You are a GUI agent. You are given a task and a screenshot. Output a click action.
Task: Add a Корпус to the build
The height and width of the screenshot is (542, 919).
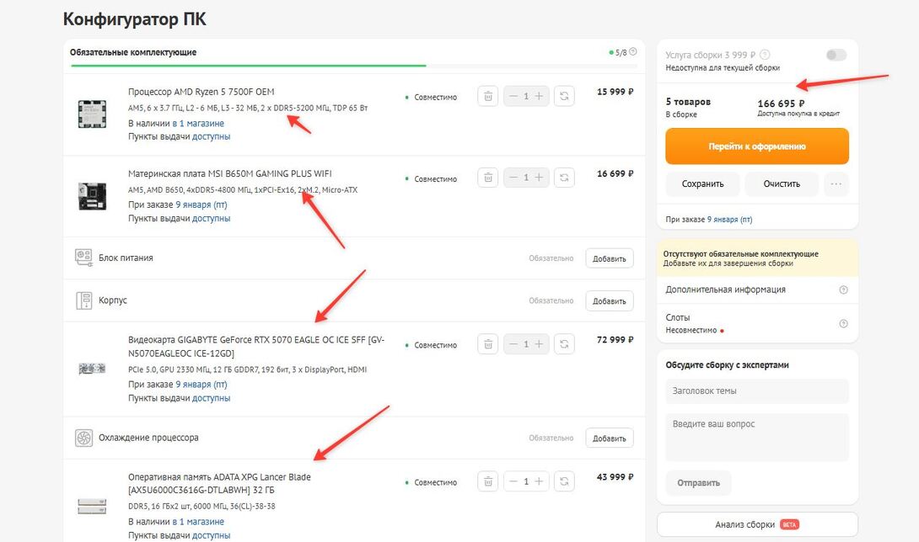point(609,300)
